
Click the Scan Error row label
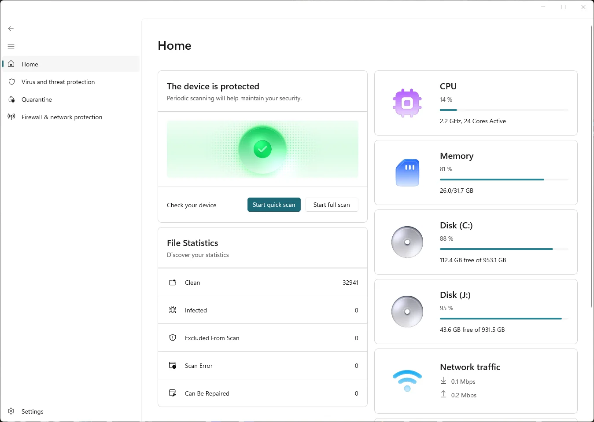tap(199, 366)
